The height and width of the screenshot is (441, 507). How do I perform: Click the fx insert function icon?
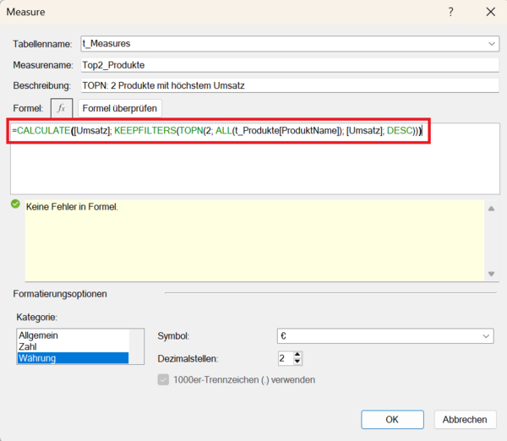pyautogui.click(x=62, y=108)
